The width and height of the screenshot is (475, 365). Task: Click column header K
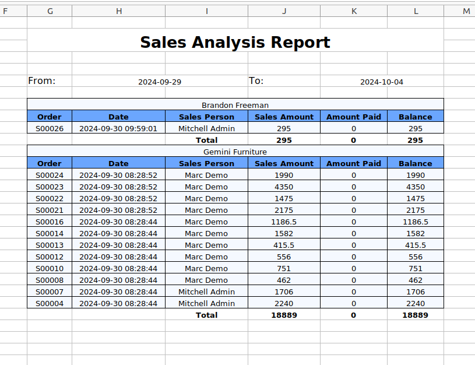pos(354,11)
